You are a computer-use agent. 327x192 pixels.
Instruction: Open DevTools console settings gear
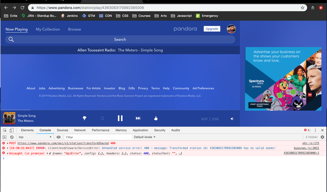coord(322,137)
